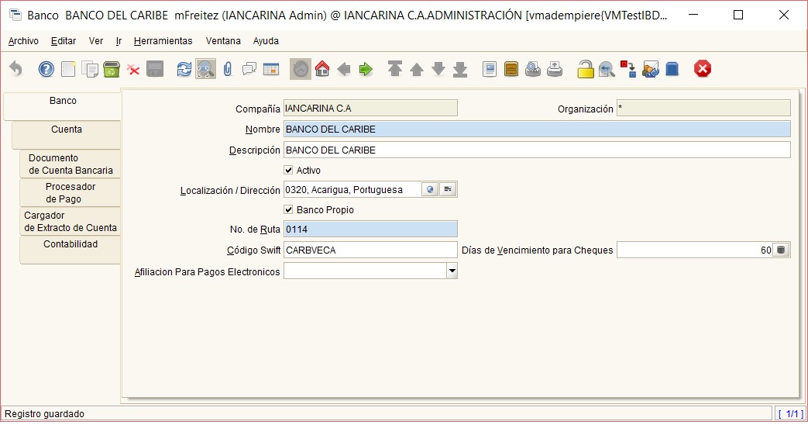Click active workflows red-blue squares icon

point(628,68)
